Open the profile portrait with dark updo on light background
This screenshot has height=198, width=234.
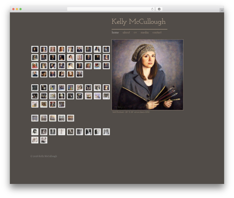pos(70,58)
